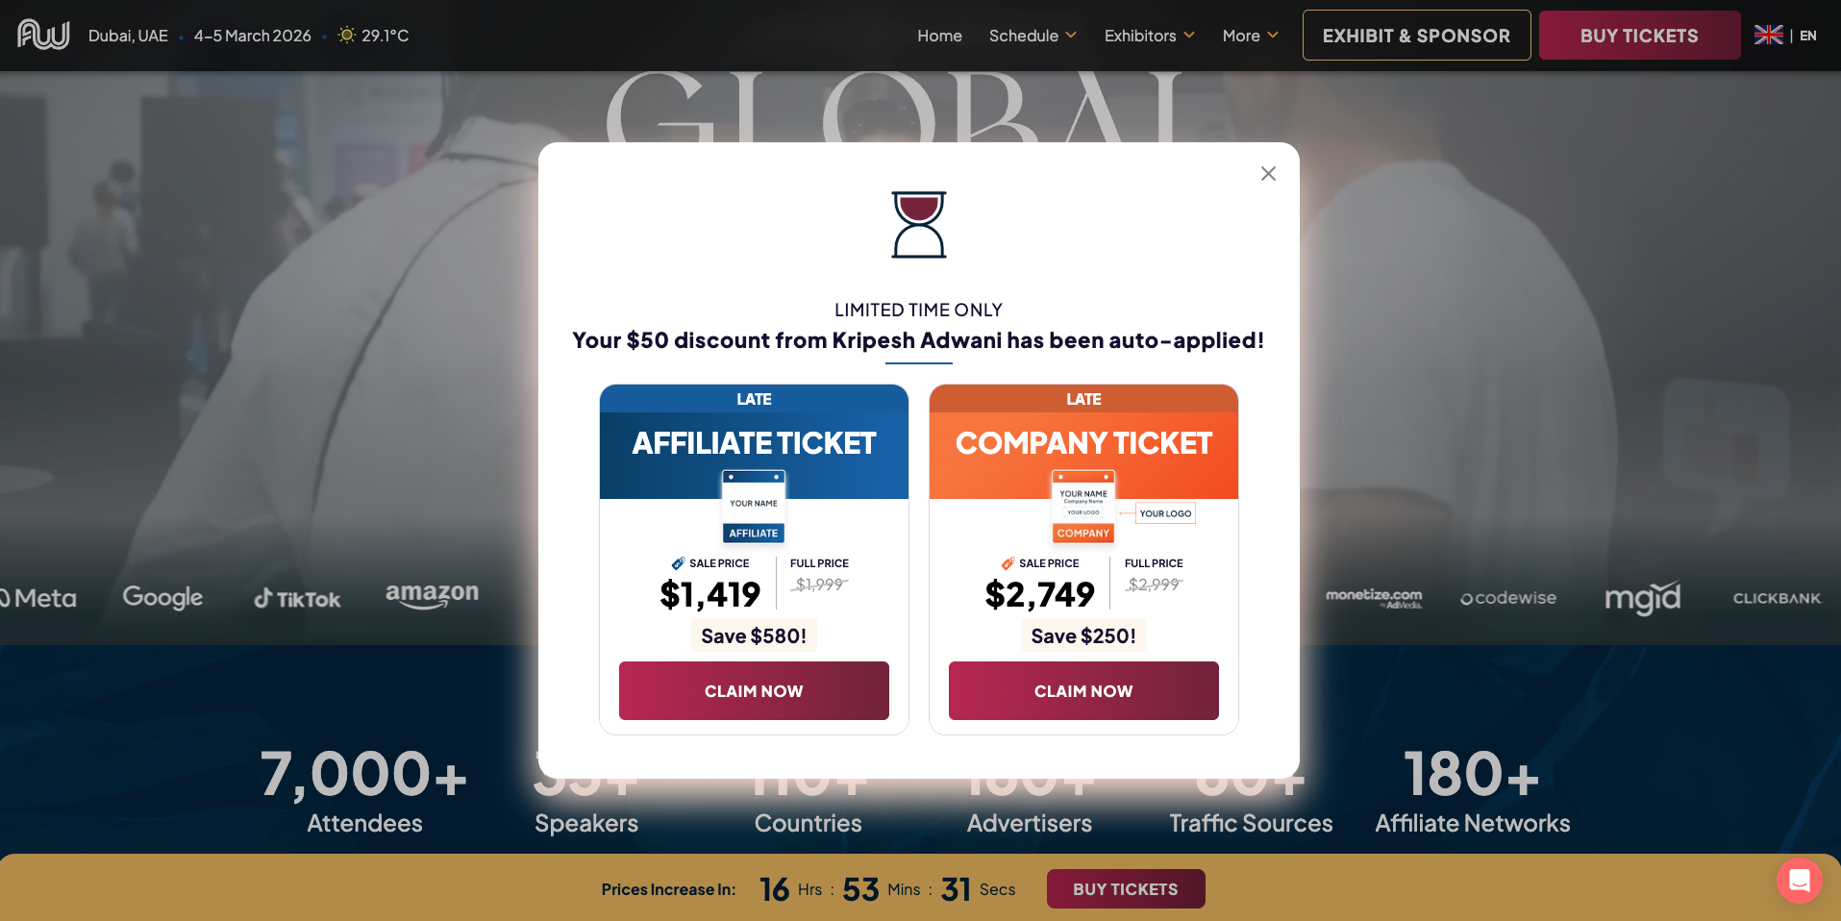Click the Google sponsor logo
Image resolution: width=1841 pixels, height=921 pixels.
[162, 597]
